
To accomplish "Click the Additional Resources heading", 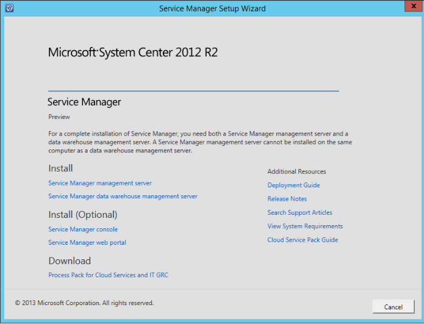I will coord(296,171).
